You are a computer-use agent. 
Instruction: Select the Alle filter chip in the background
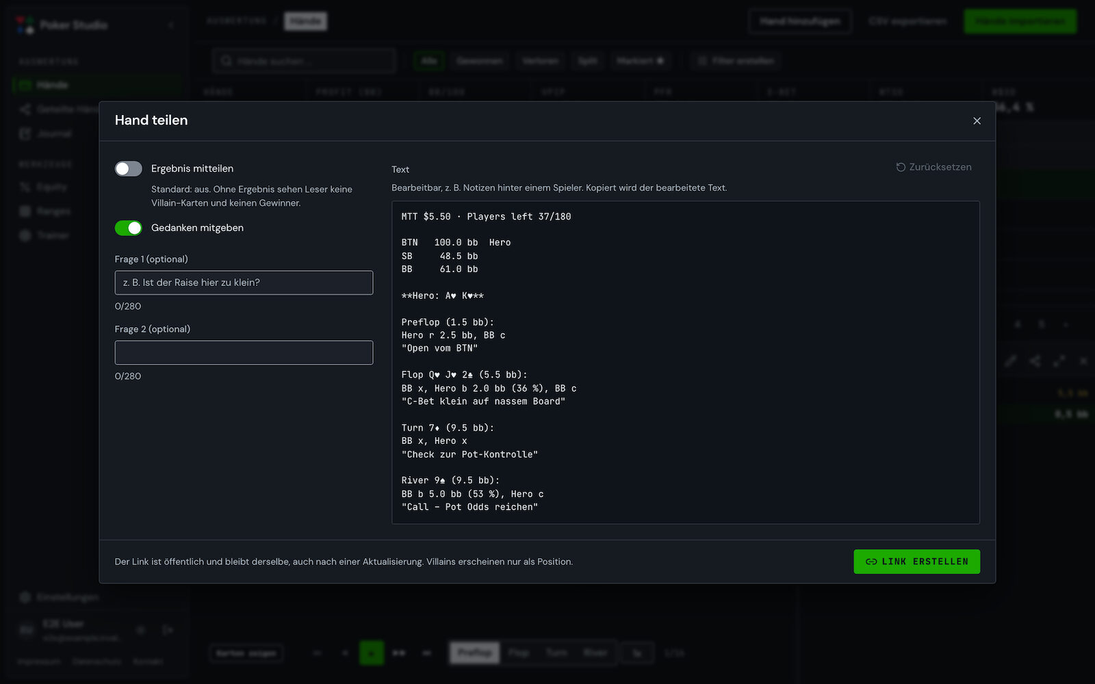[x=429, y=61]
